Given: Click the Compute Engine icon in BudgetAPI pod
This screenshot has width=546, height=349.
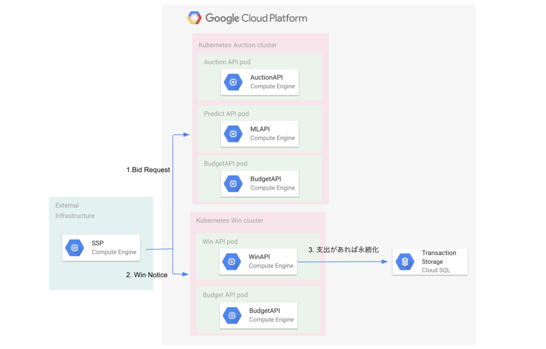Looking at the screenshot, I should click(234, 184).
